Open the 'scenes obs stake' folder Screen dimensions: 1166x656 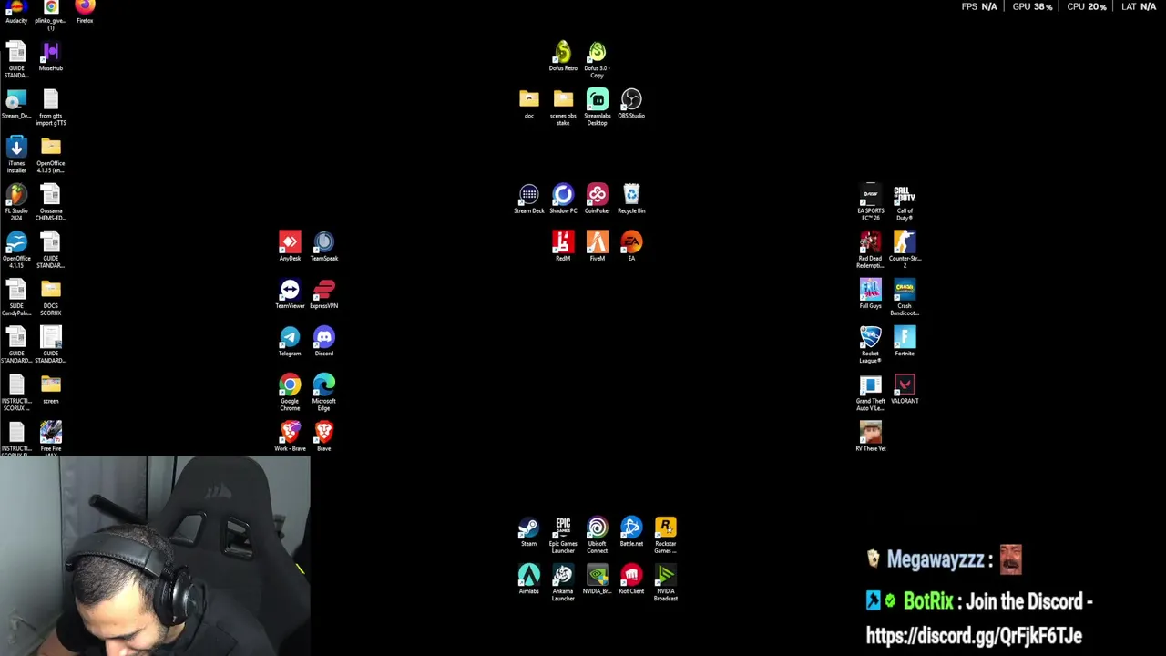click(x=563, y=107)
